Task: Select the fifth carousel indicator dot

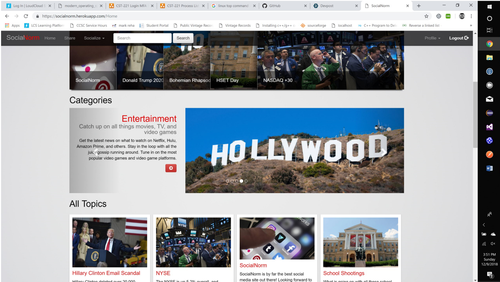Action: [x=246, y=181]
